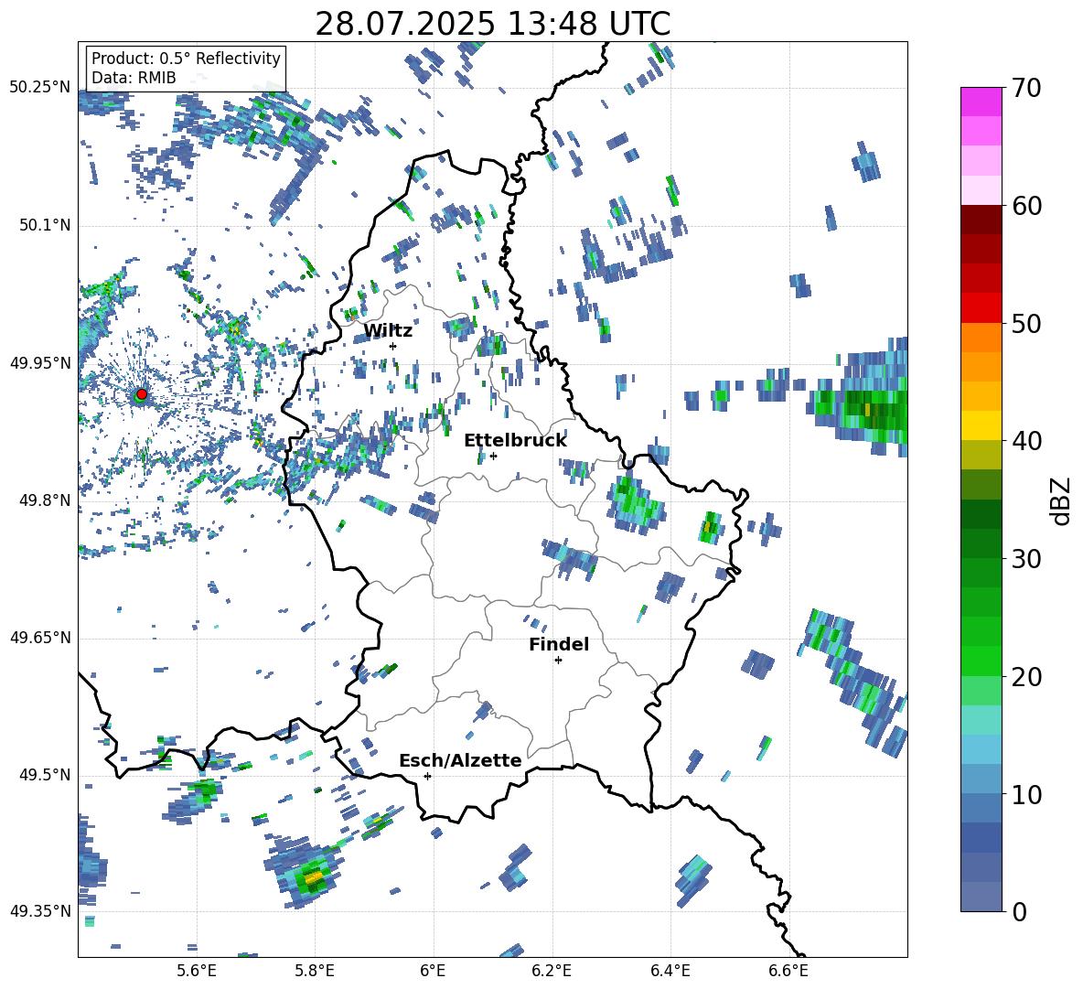Click the colorbar tick label 0
This screenshot has height=989, width=1083.
(1019, 911)
